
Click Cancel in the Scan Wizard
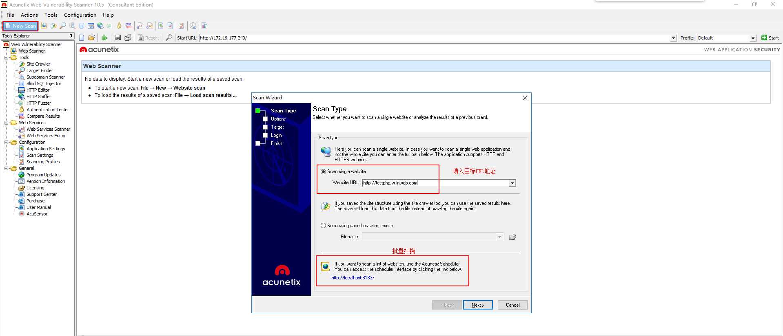512,305
